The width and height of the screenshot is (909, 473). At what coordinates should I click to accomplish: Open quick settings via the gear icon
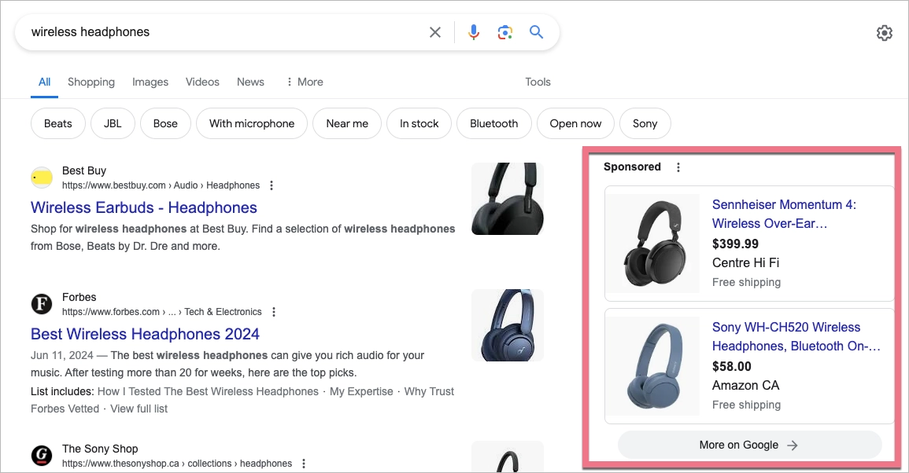click(884, 32)
